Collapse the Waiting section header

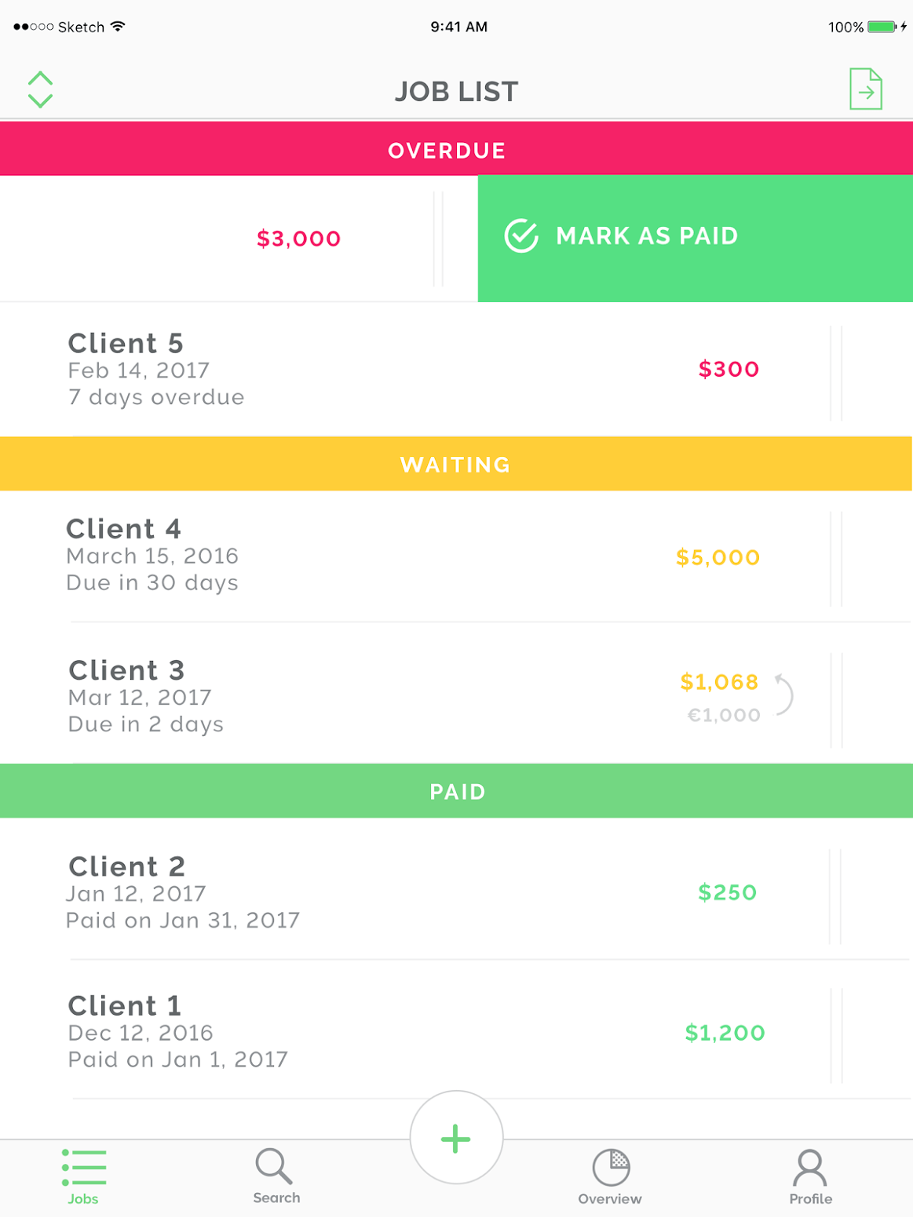455,464
